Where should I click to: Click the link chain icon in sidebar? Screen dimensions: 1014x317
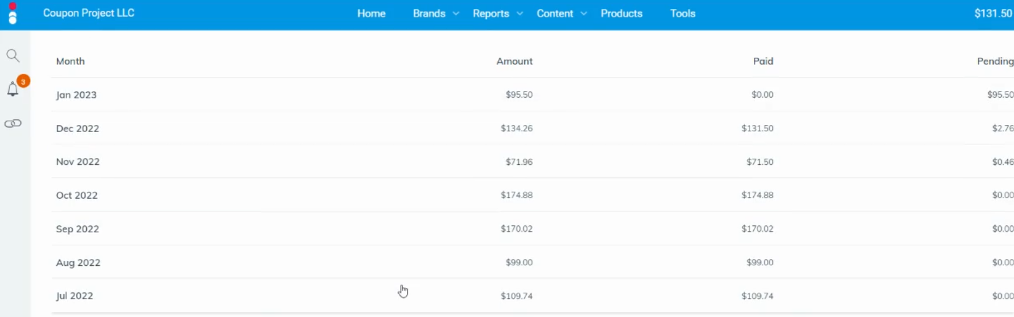coord(13,123)
